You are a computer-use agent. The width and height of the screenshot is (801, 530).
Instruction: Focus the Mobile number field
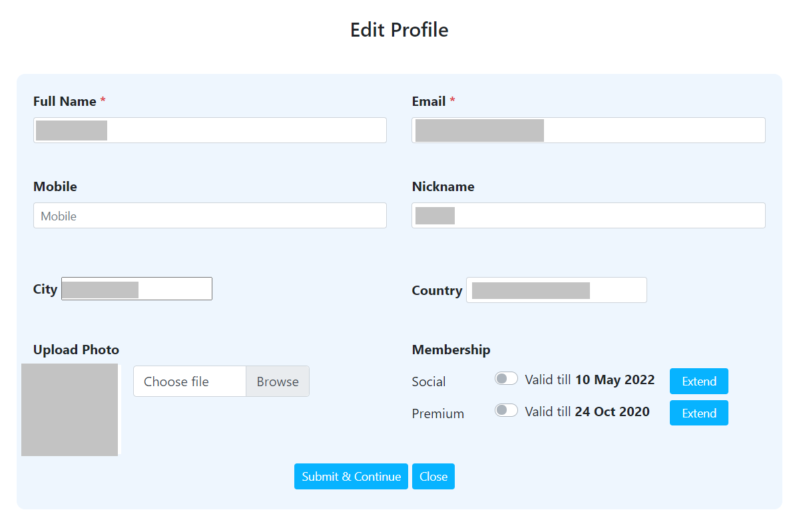pyautogui.click(x=210, y=216)
